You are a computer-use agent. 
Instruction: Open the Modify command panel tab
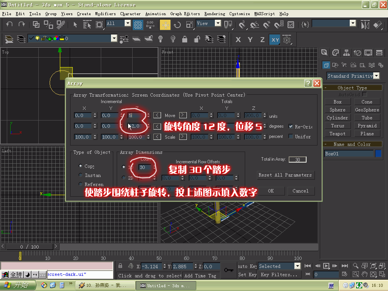click(336, 52)
